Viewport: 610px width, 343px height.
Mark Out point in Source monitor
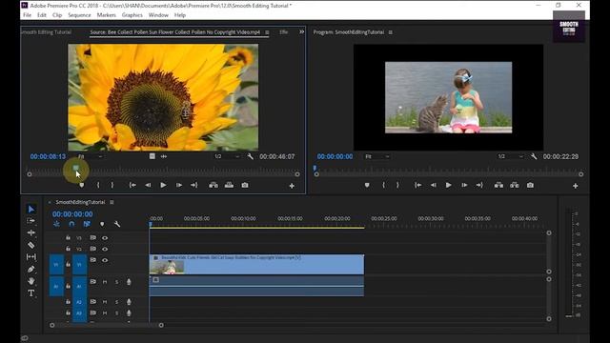tap(112, 185)
